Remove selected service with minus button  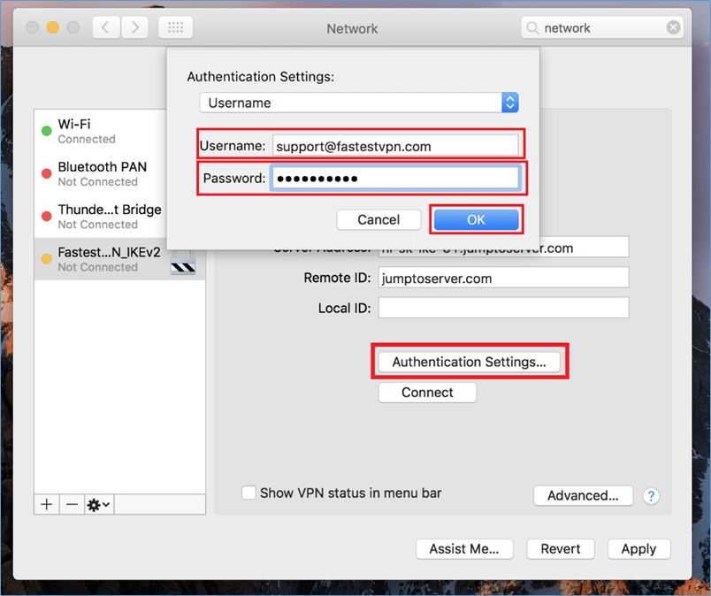coord(72,504)
